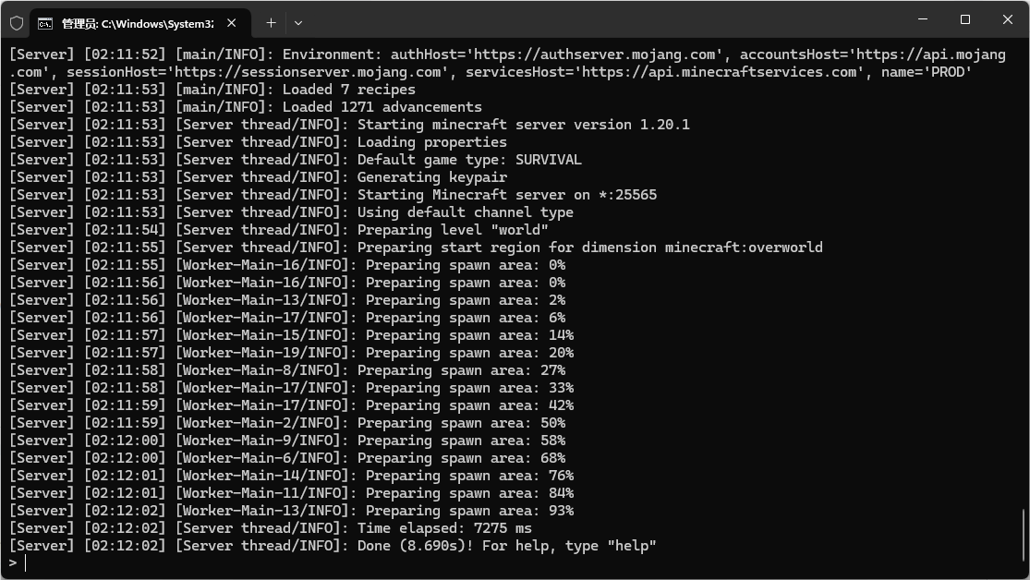Screen dimensions: 1030x580
Task: Click the empty title bar area beside tabs
Action: 604,19
